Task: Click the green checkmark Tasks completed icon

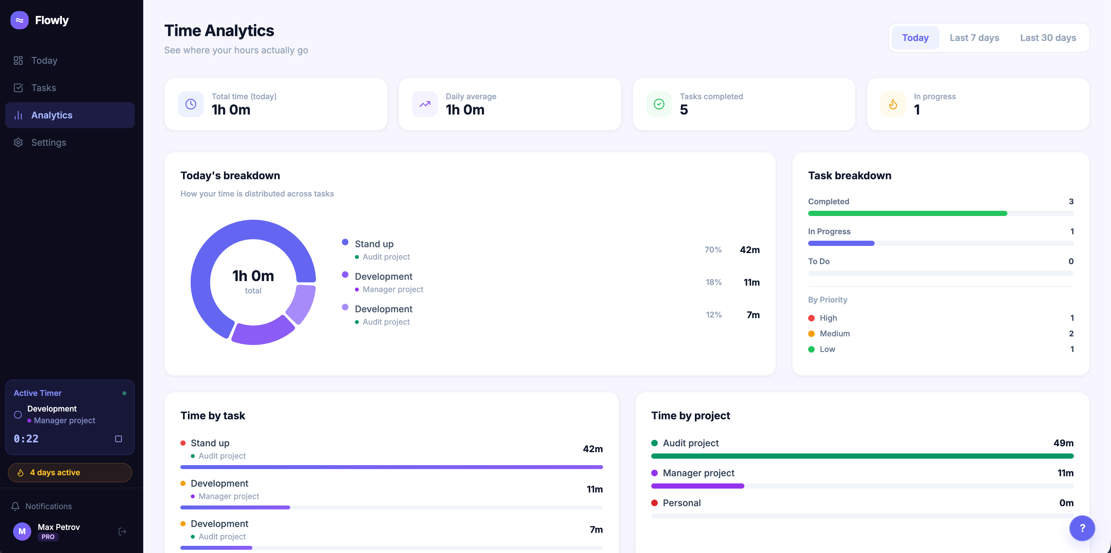Action: 659,104
